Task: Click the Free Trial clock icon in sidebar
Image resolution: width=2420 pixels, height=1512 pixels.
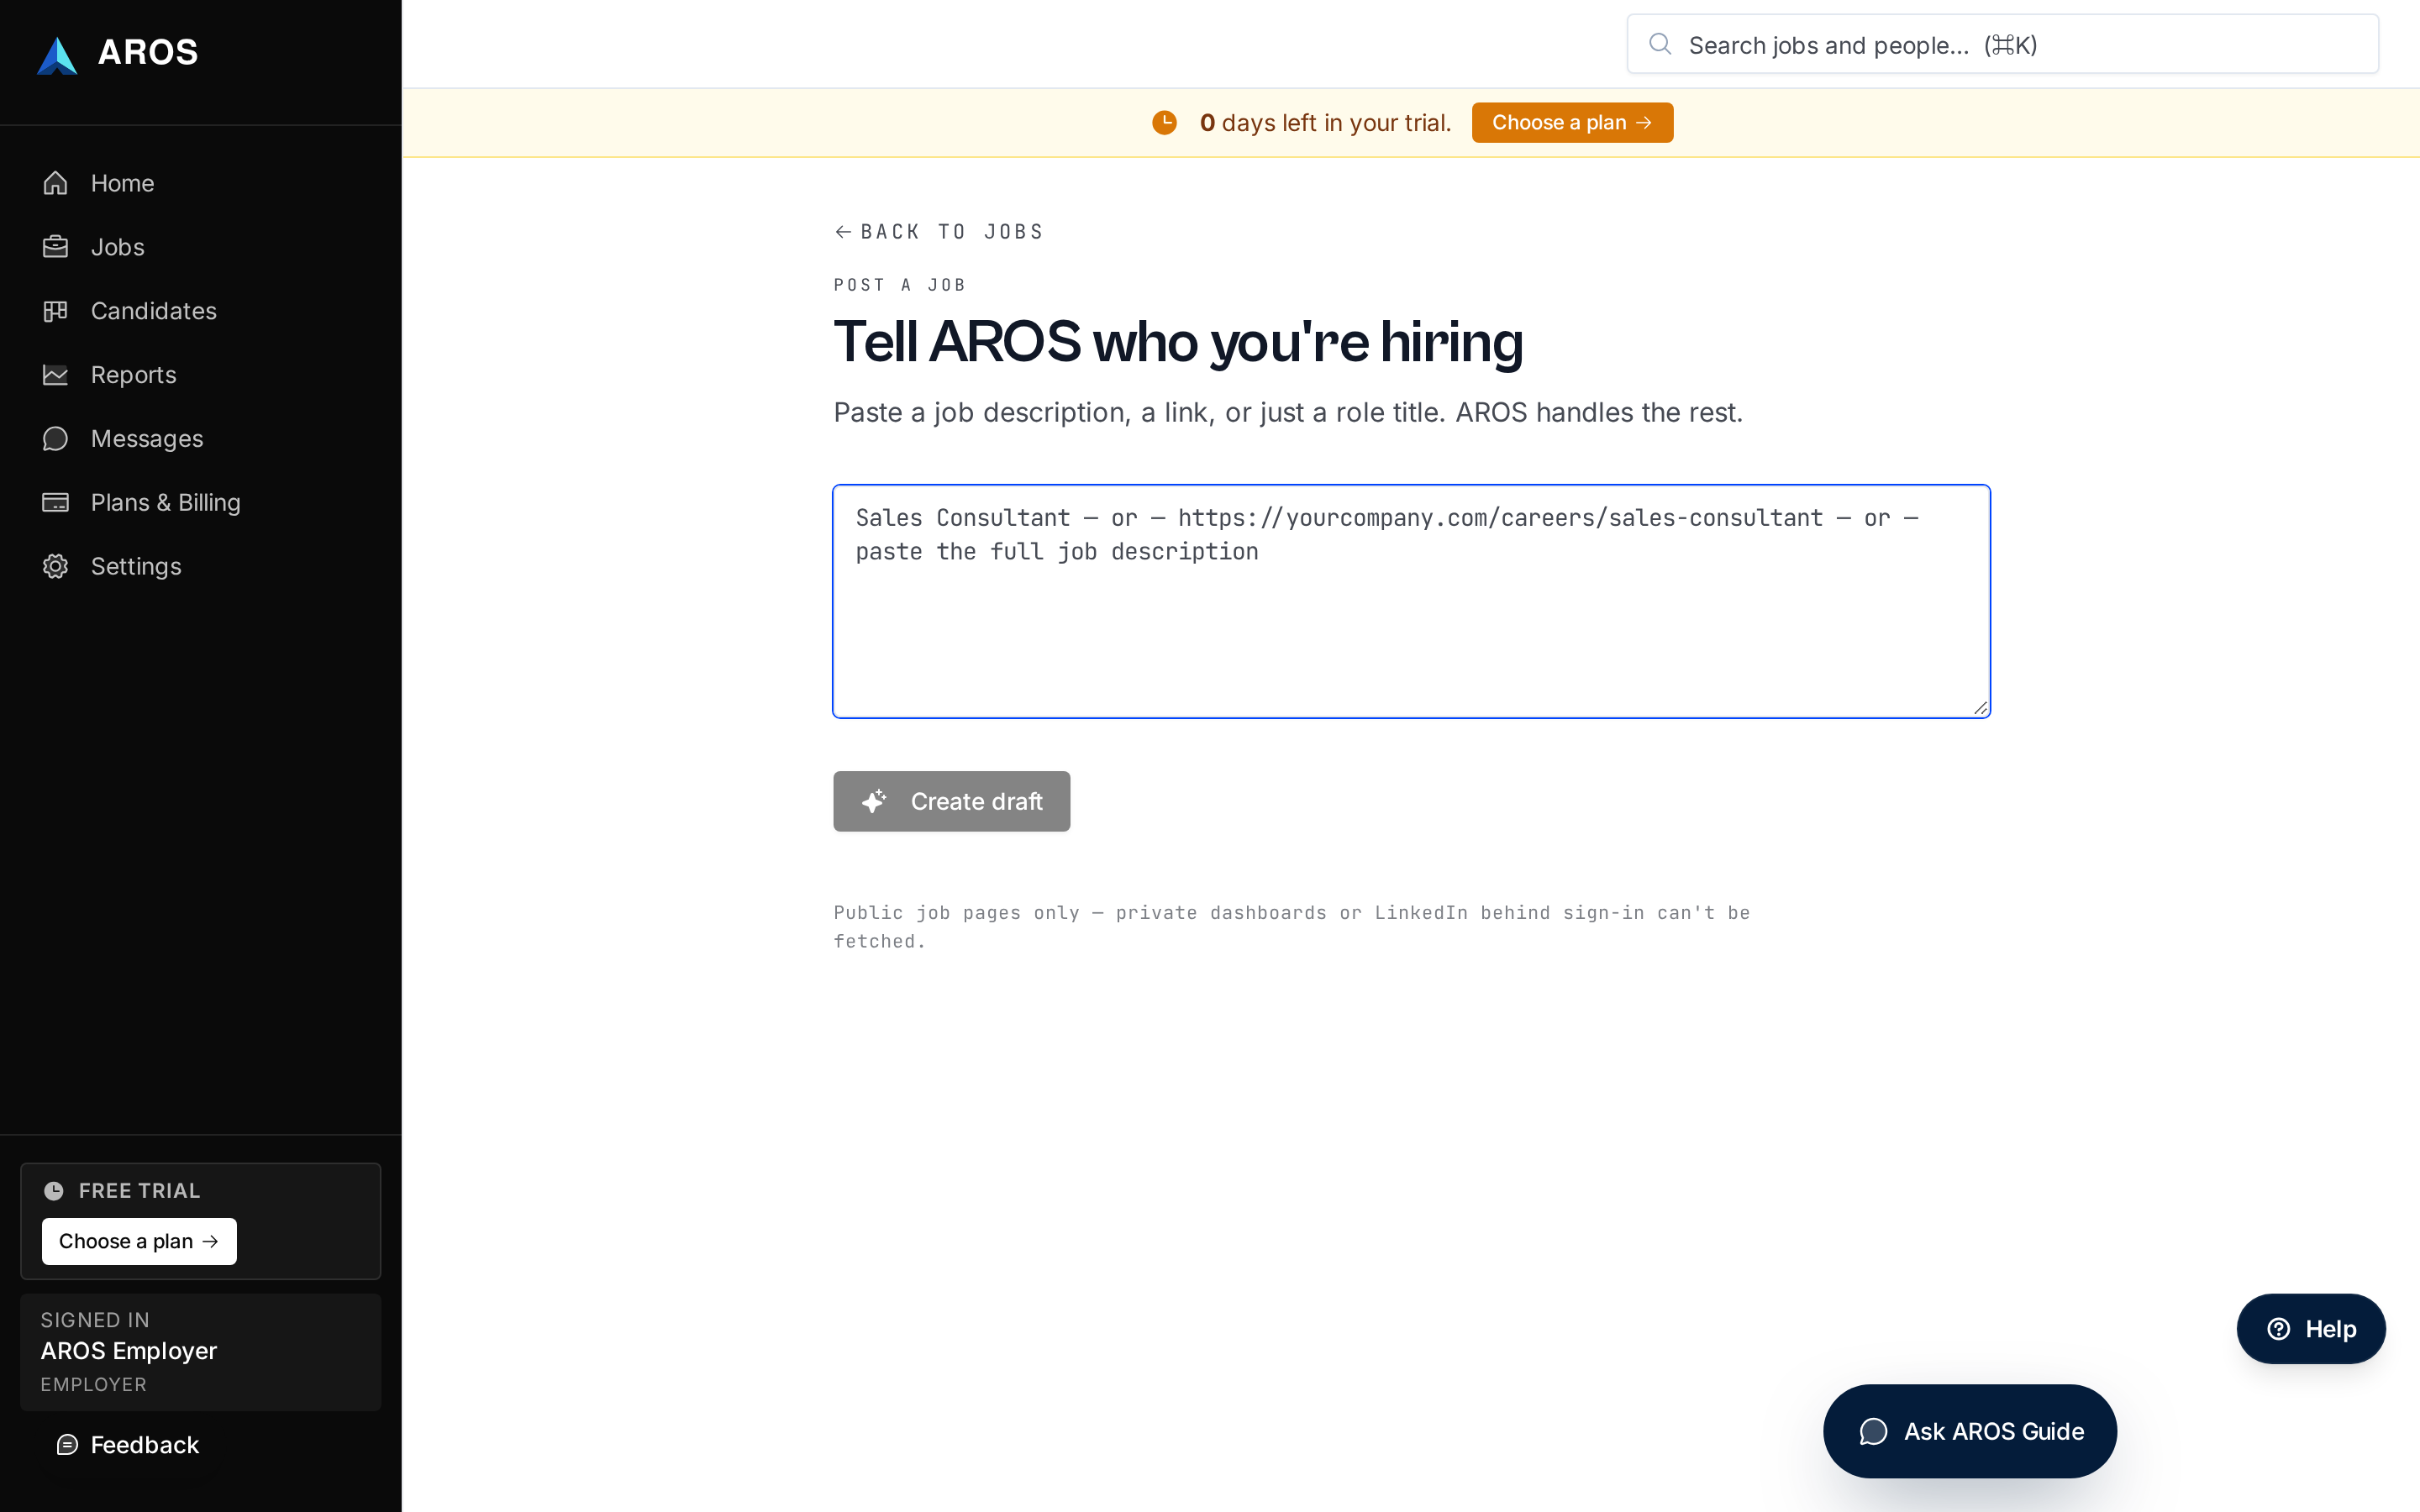Action: (54, 1190)
